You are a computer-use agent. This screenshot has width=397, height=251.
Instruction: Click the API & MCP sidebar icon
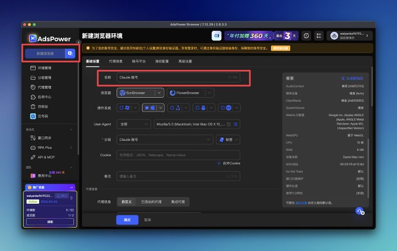(33, 157)
